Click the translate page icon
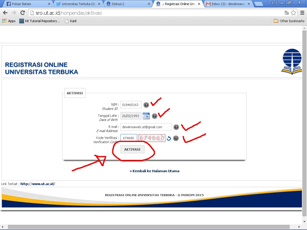 [287, 13]
